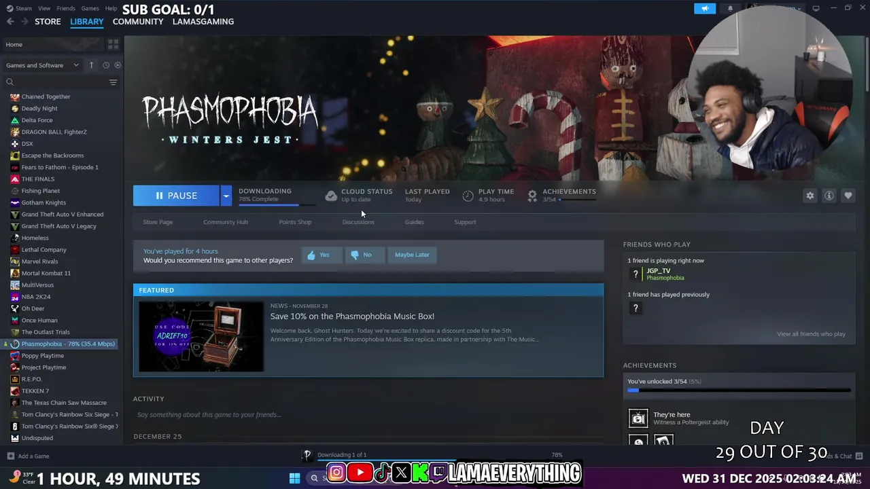Select The Outlast Trials in game list
870x489 pixels.
46,332
